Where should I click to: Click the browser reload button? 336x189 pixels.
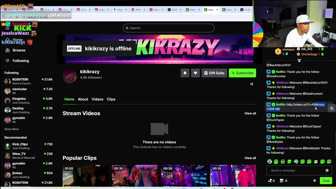(x=17, y=17)
